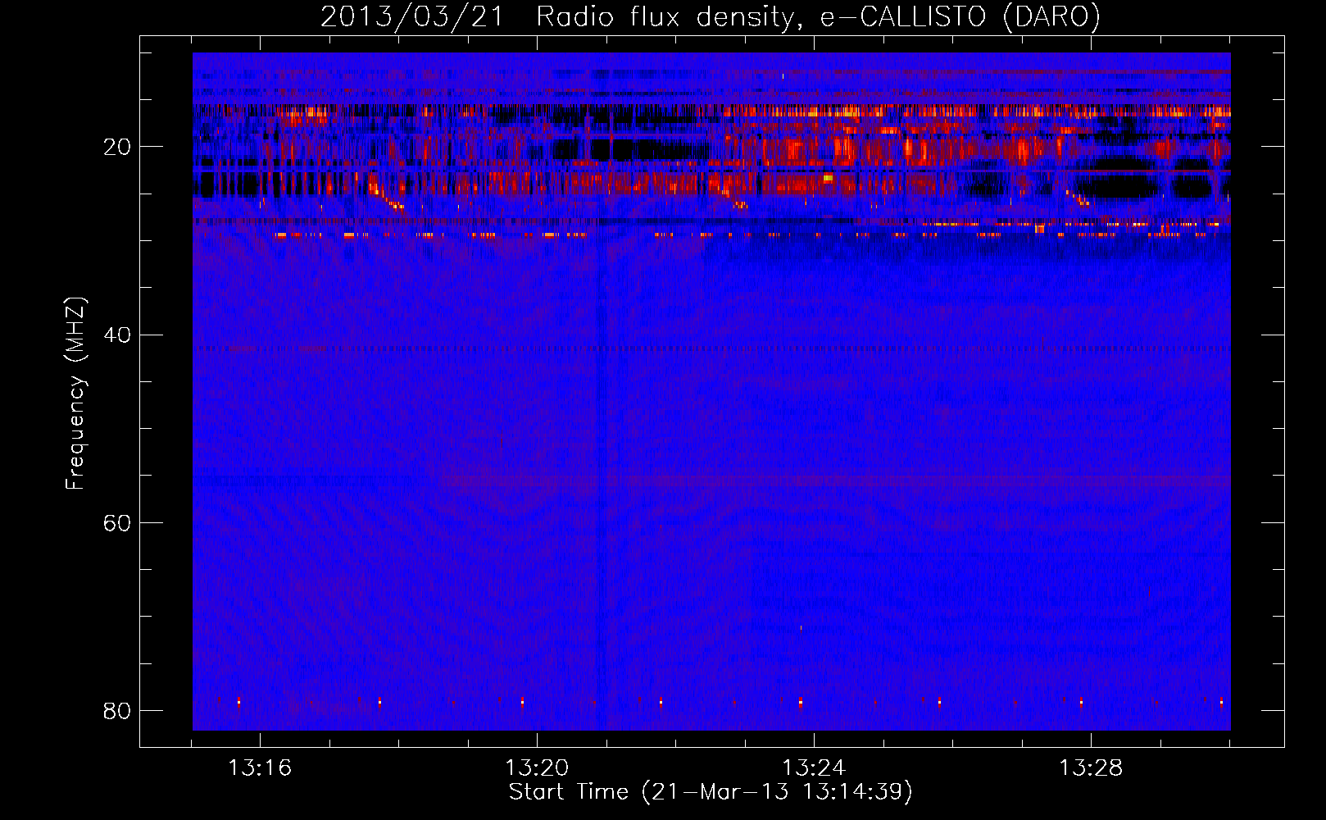Click the "Start Time (21-Mar-13 13:14:39)" label
The width and height of the screenshot is (1326, 820).
711,792
